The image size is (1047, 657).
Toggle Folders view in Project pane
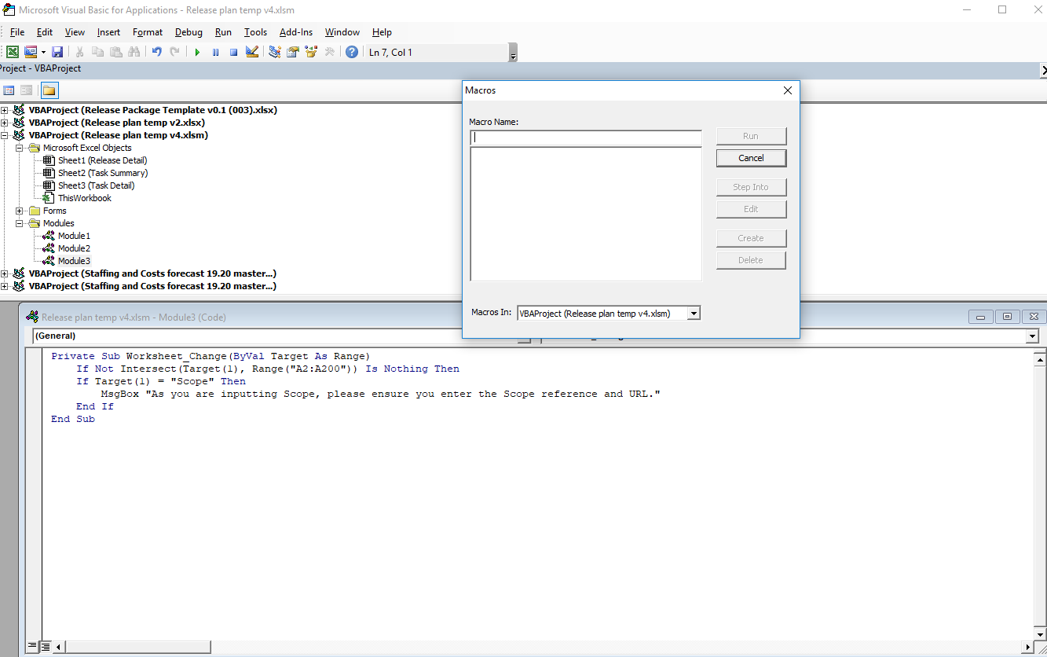click(x=49, y=90)
